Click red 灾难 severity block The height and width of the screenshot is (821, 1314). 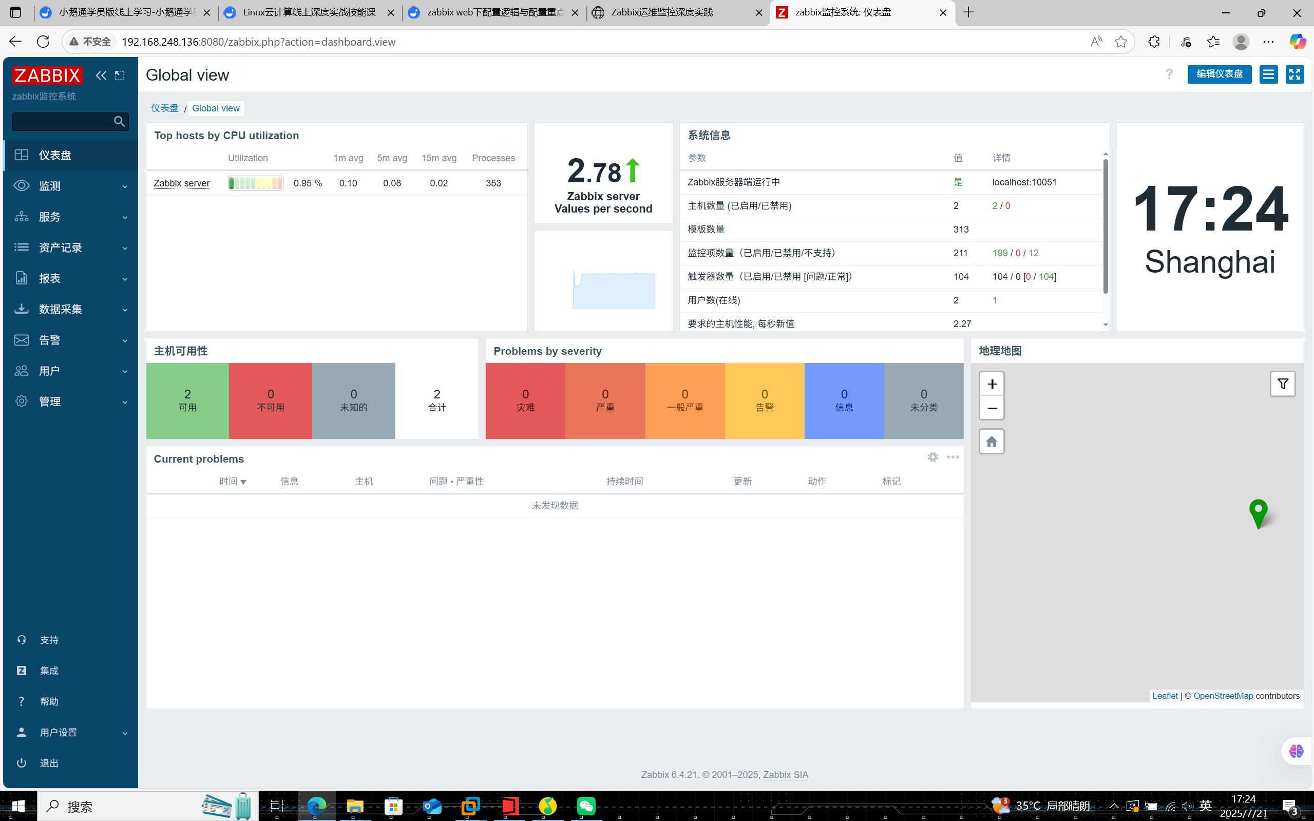(525, 400)
